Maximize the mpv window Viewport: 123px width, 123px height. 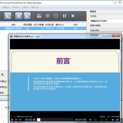tap(109, 36)
